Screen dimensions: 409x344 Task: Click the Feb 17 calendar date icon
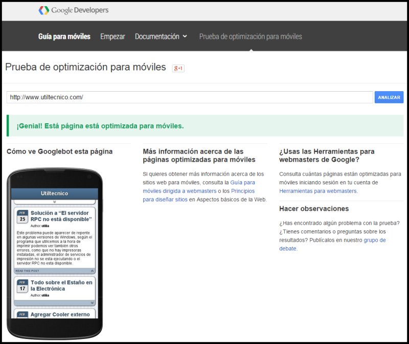tap(22, 286)
